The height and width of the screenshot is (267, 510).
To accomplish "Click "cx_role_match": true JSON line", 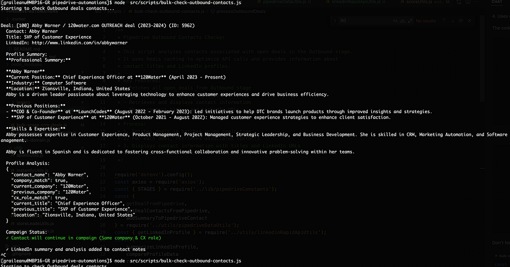I will 39,198.
